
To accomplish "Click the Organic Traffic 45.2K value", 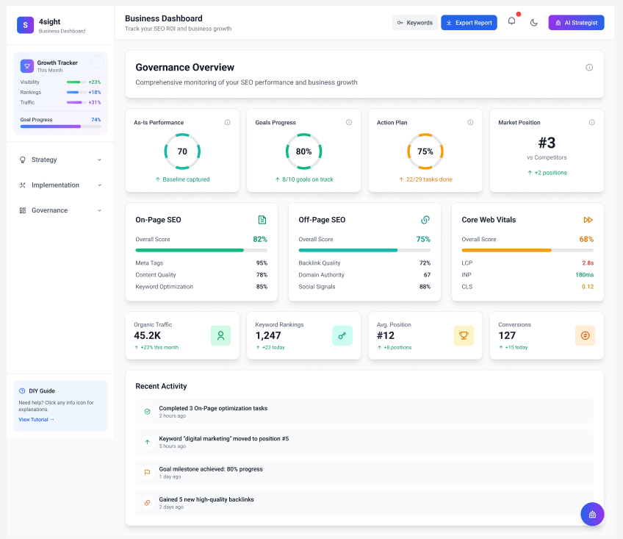I will click(x=148, y=335).
